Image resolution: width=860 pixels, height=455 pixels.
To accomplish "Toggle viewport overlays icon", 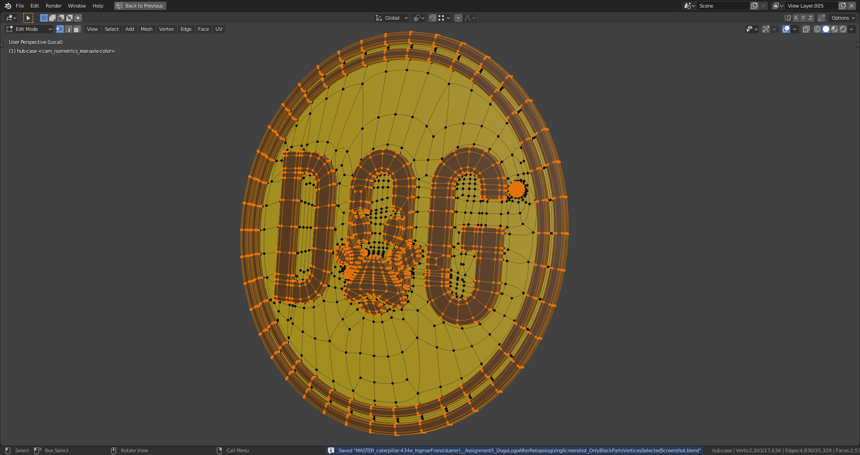I will point(786,29).
